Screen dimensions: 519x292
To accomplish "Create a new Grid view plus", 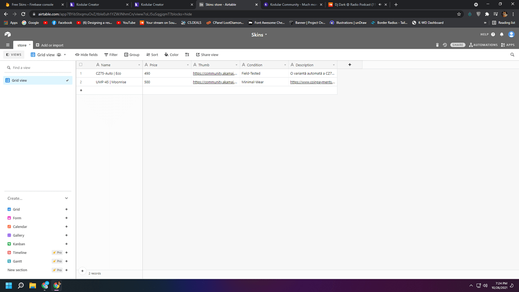I will (66, 209).
